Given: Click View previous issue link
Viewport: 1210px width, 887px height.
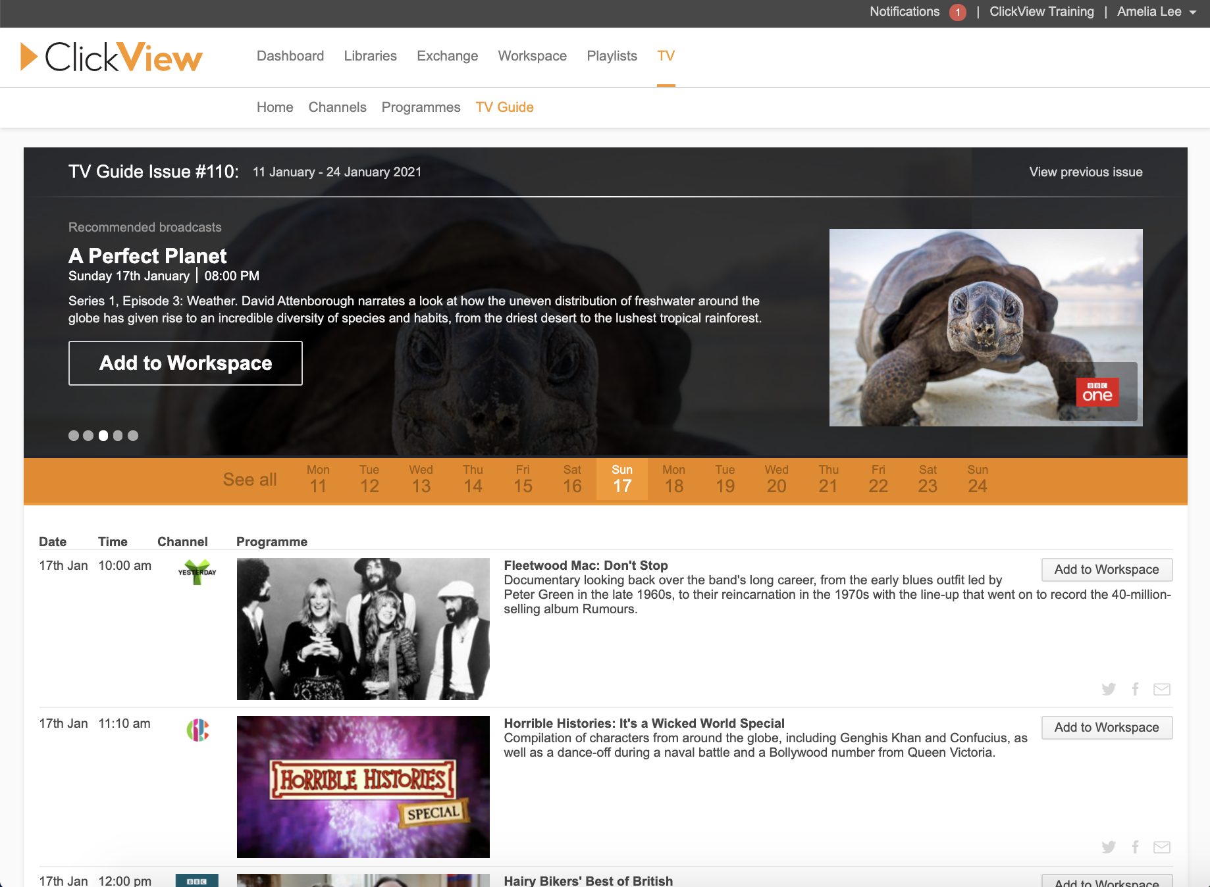Looking at the screenshot, I should (x=1086, y=172).
